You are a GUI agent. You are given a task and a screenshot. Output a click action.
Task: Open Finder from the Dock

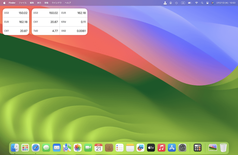[x=15, y=148]
